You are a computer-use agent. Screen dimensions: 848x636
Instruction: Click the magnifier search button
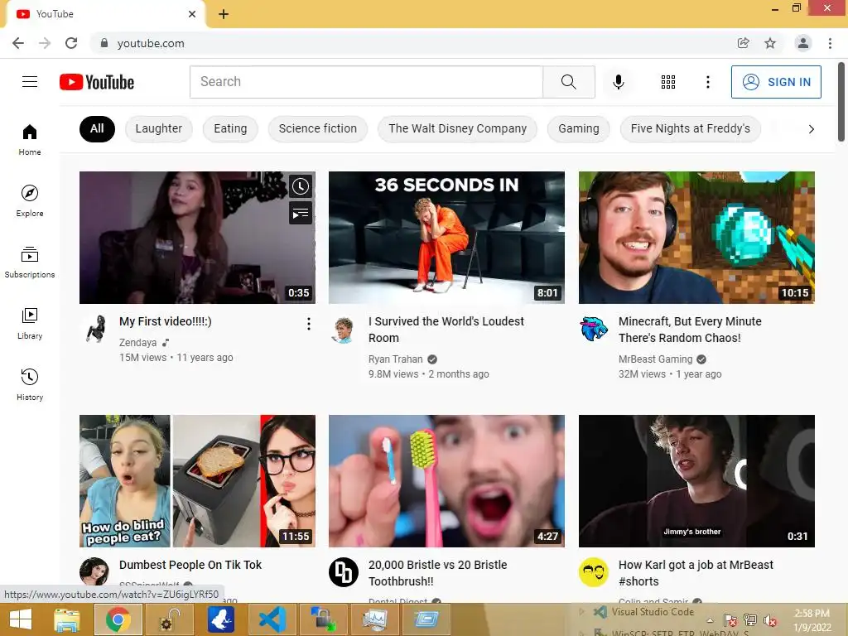tap(568, 82)
